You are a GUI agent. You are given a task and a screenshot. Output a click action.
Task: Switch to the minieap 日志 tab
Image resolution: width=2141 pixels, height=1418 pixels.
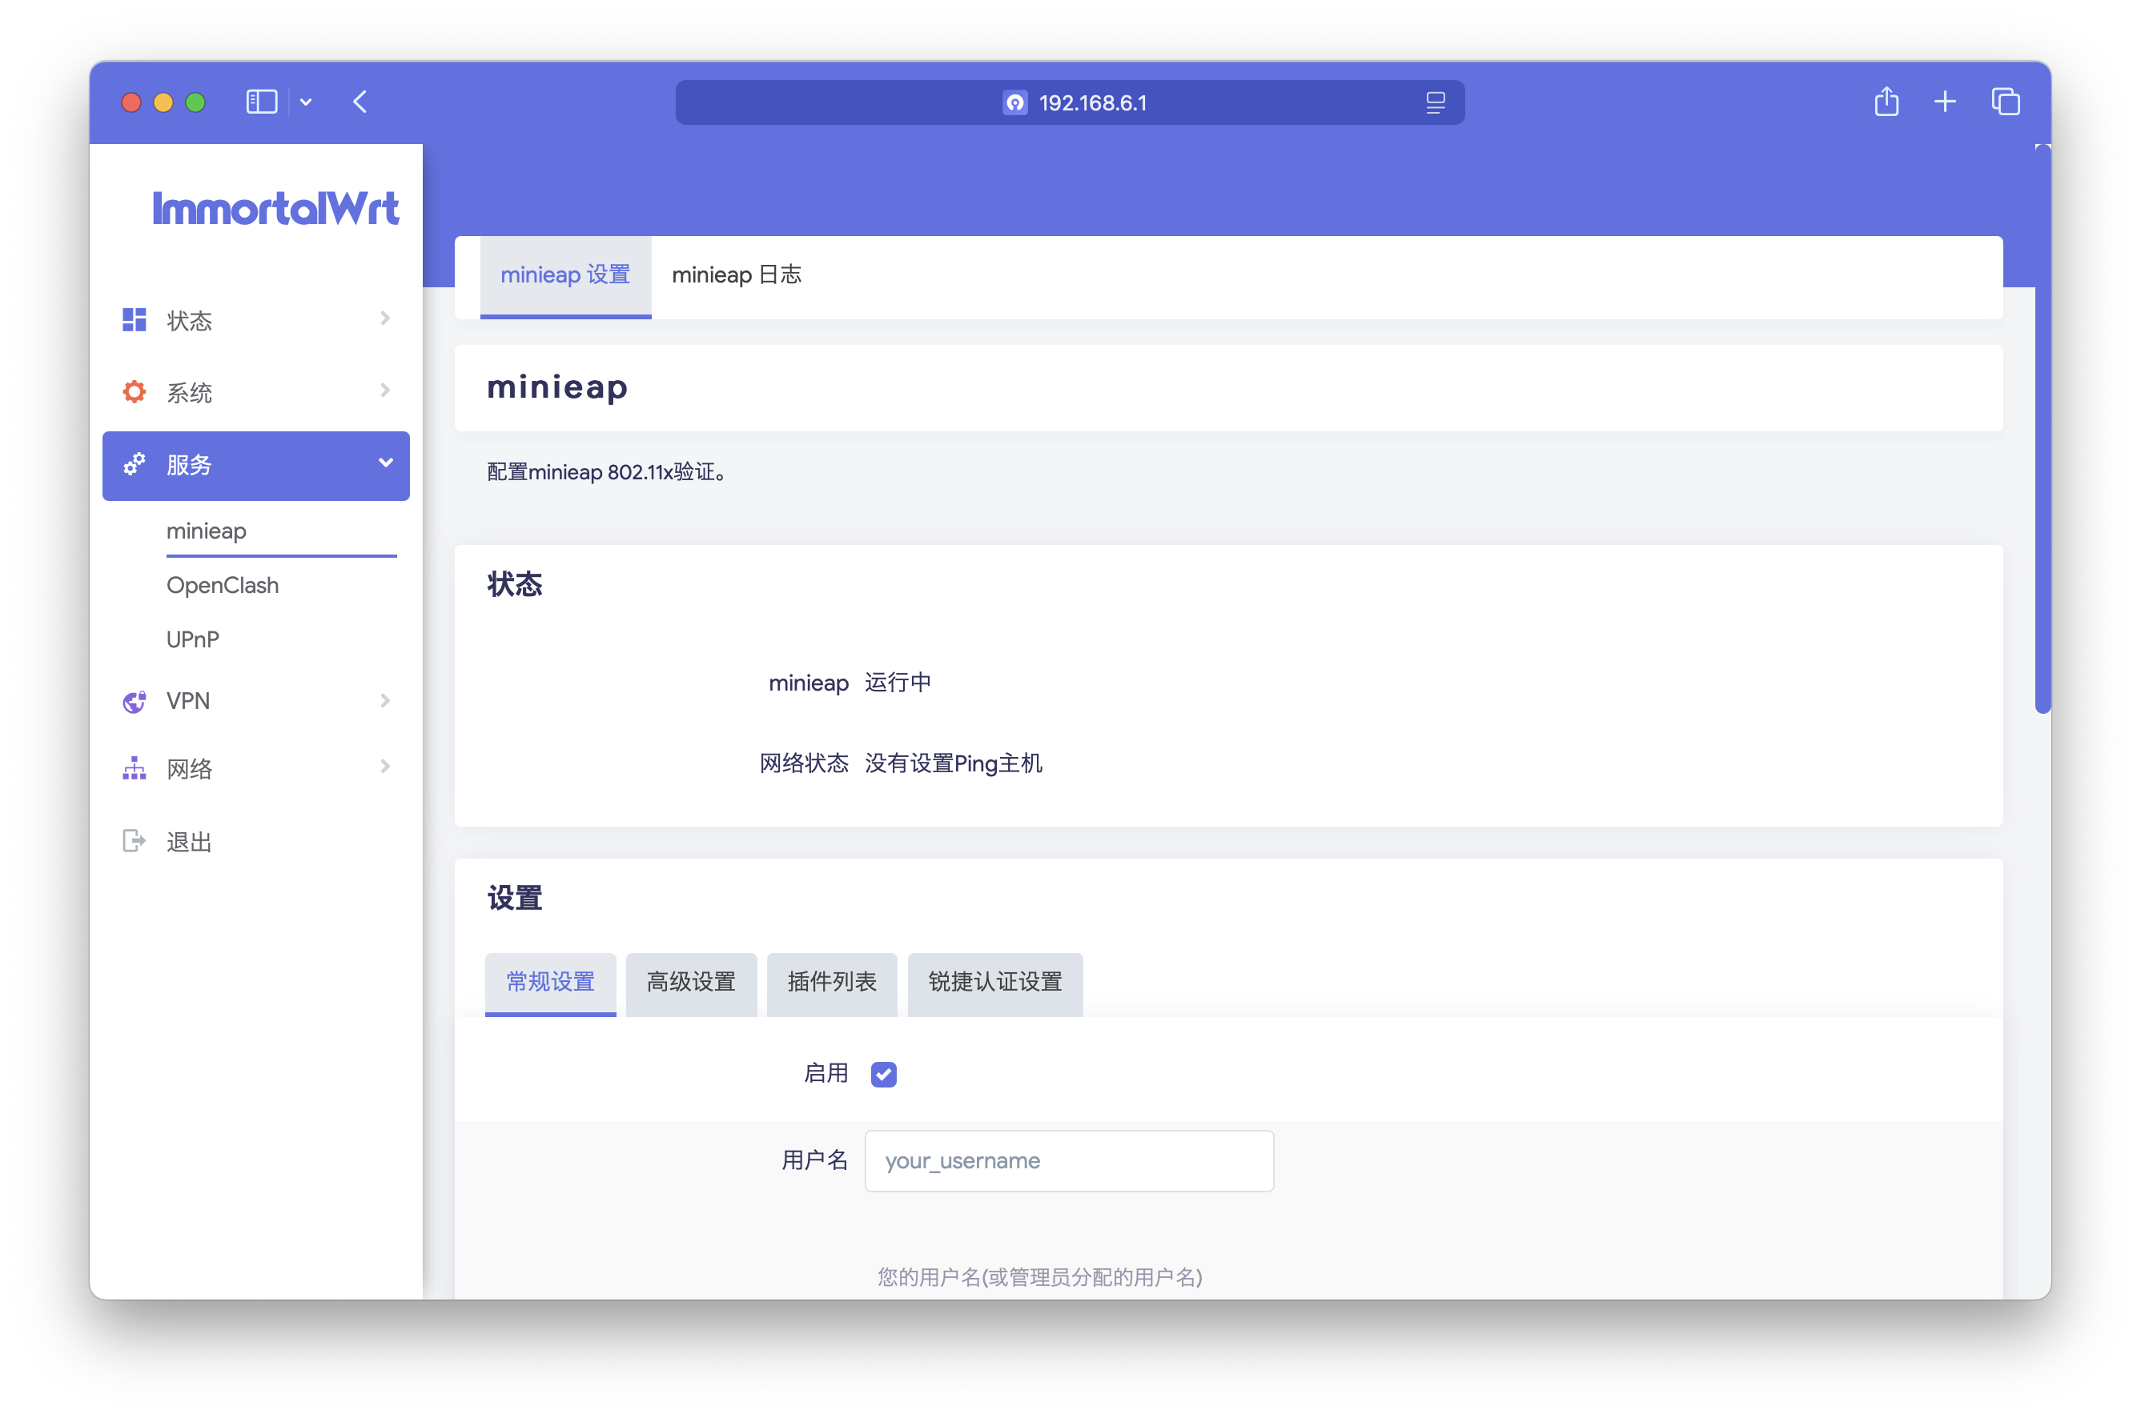(x=736, y=275)
